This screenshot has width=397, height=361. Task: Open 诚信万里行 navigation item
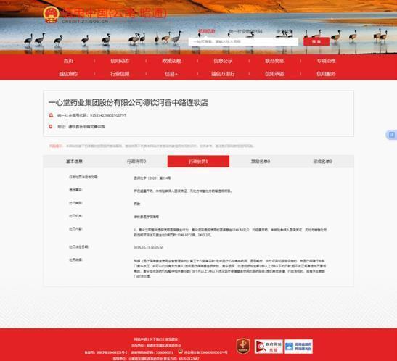pos(223,74)
